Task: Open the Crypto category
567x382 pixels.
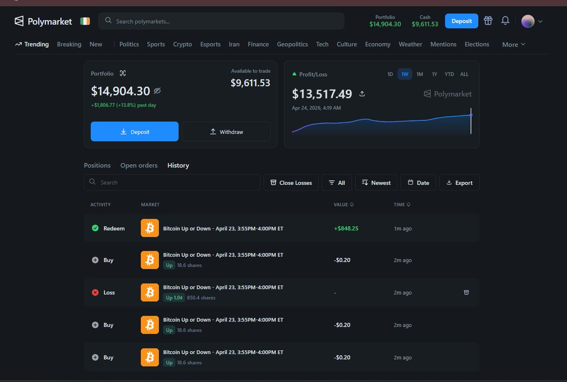Action: (182, 44)
